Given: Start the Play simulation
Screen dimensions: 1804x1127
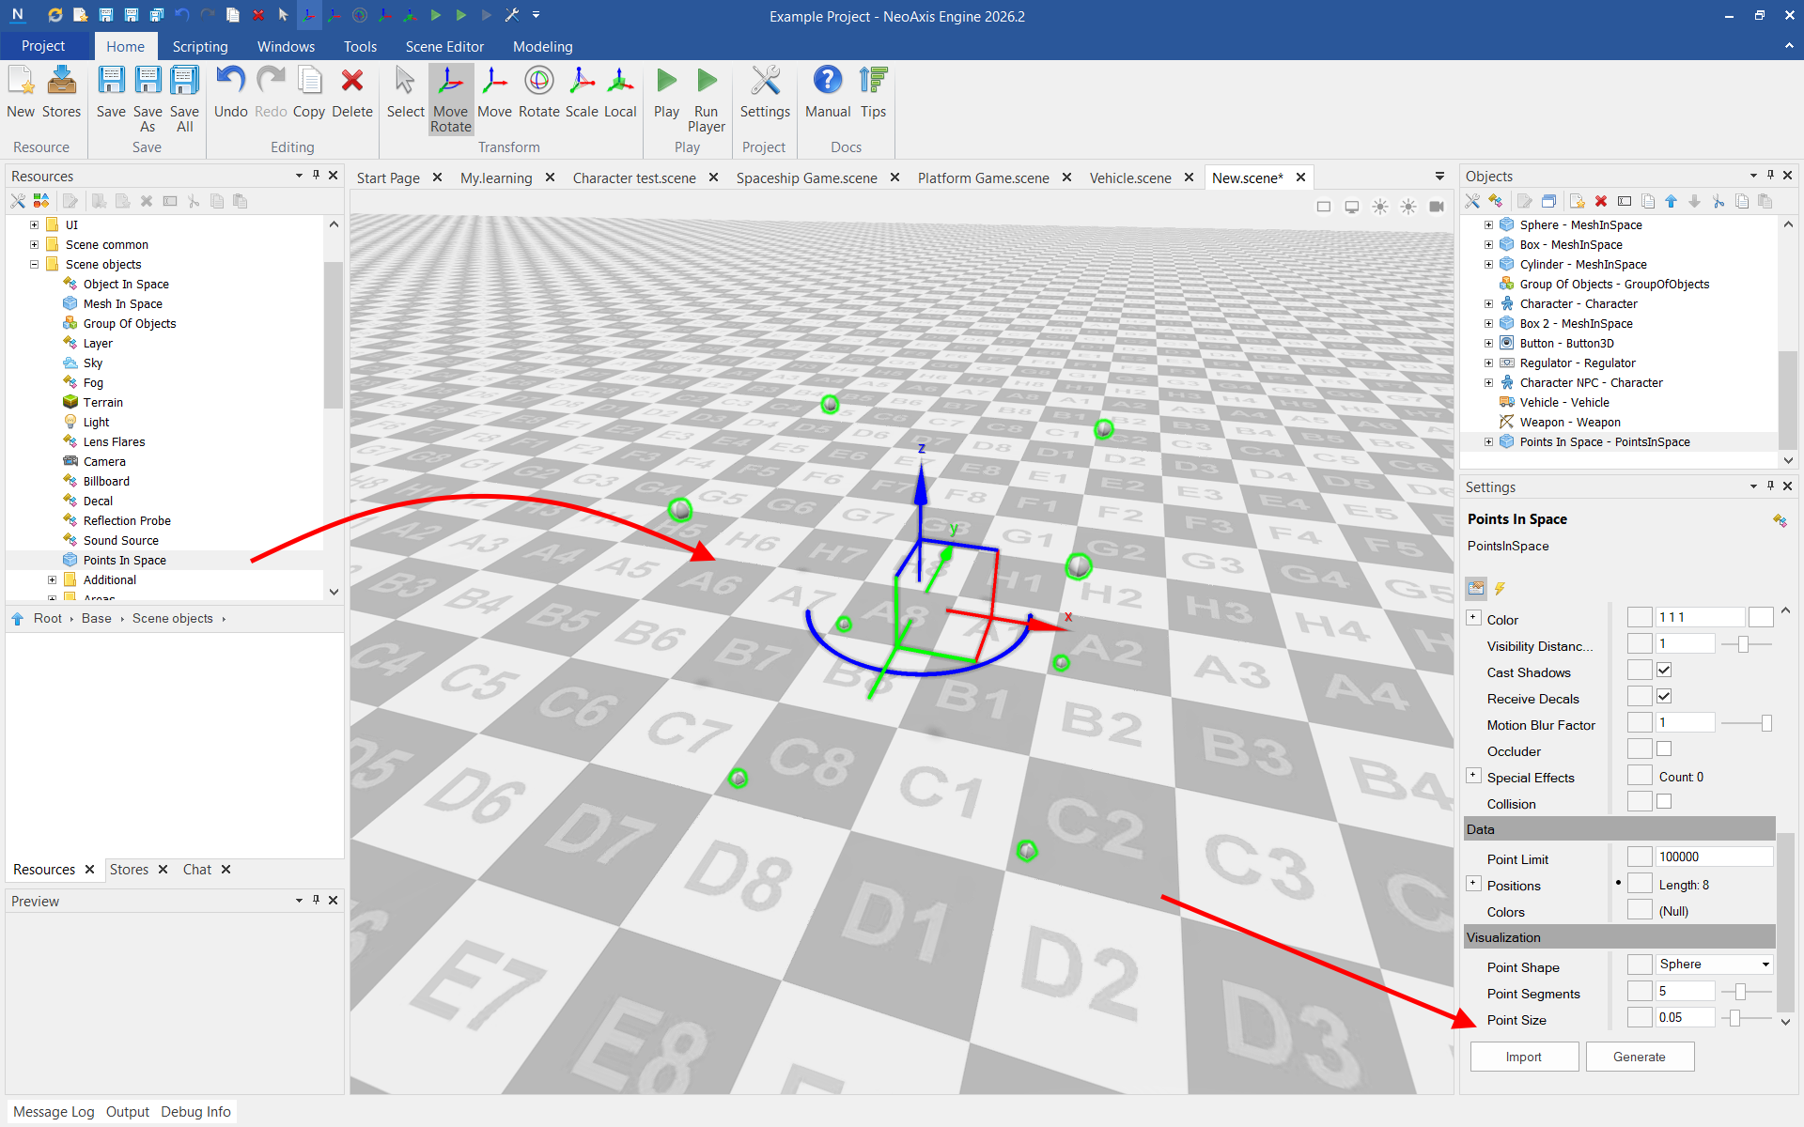Looking at the screenshot, I should (667, 92).
